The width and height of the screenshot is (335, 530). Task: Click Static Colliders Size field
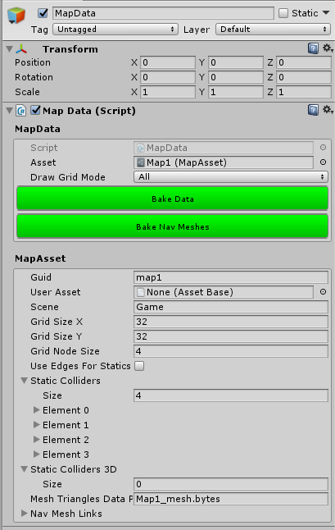[231, 395]
